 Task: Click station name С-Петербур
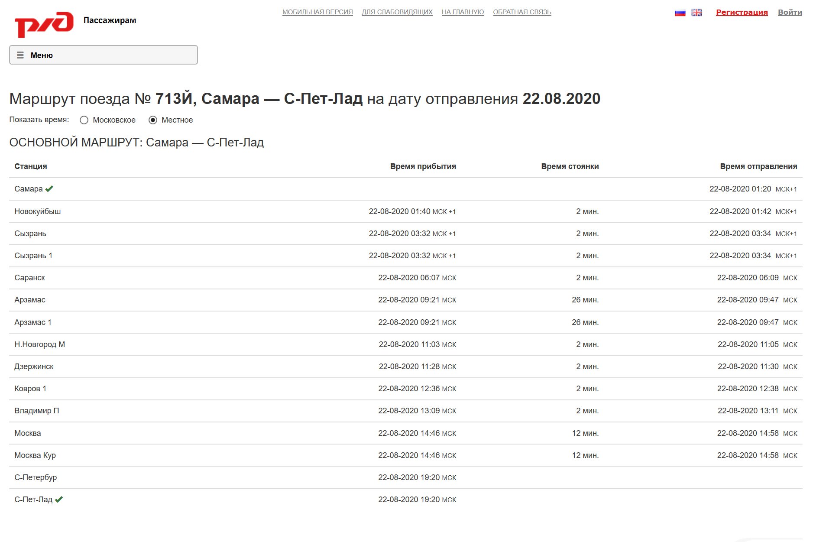coord(36,477)
